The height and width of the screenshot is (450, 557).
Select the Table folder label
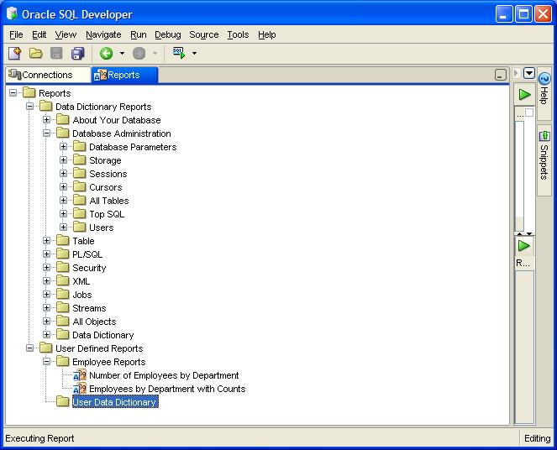coord(83,241)
